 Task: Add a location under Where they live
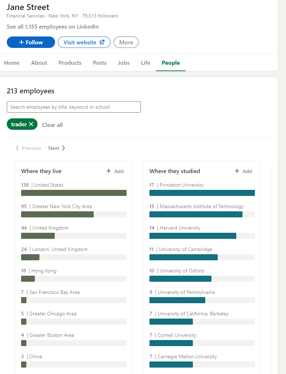pos(115,171)
